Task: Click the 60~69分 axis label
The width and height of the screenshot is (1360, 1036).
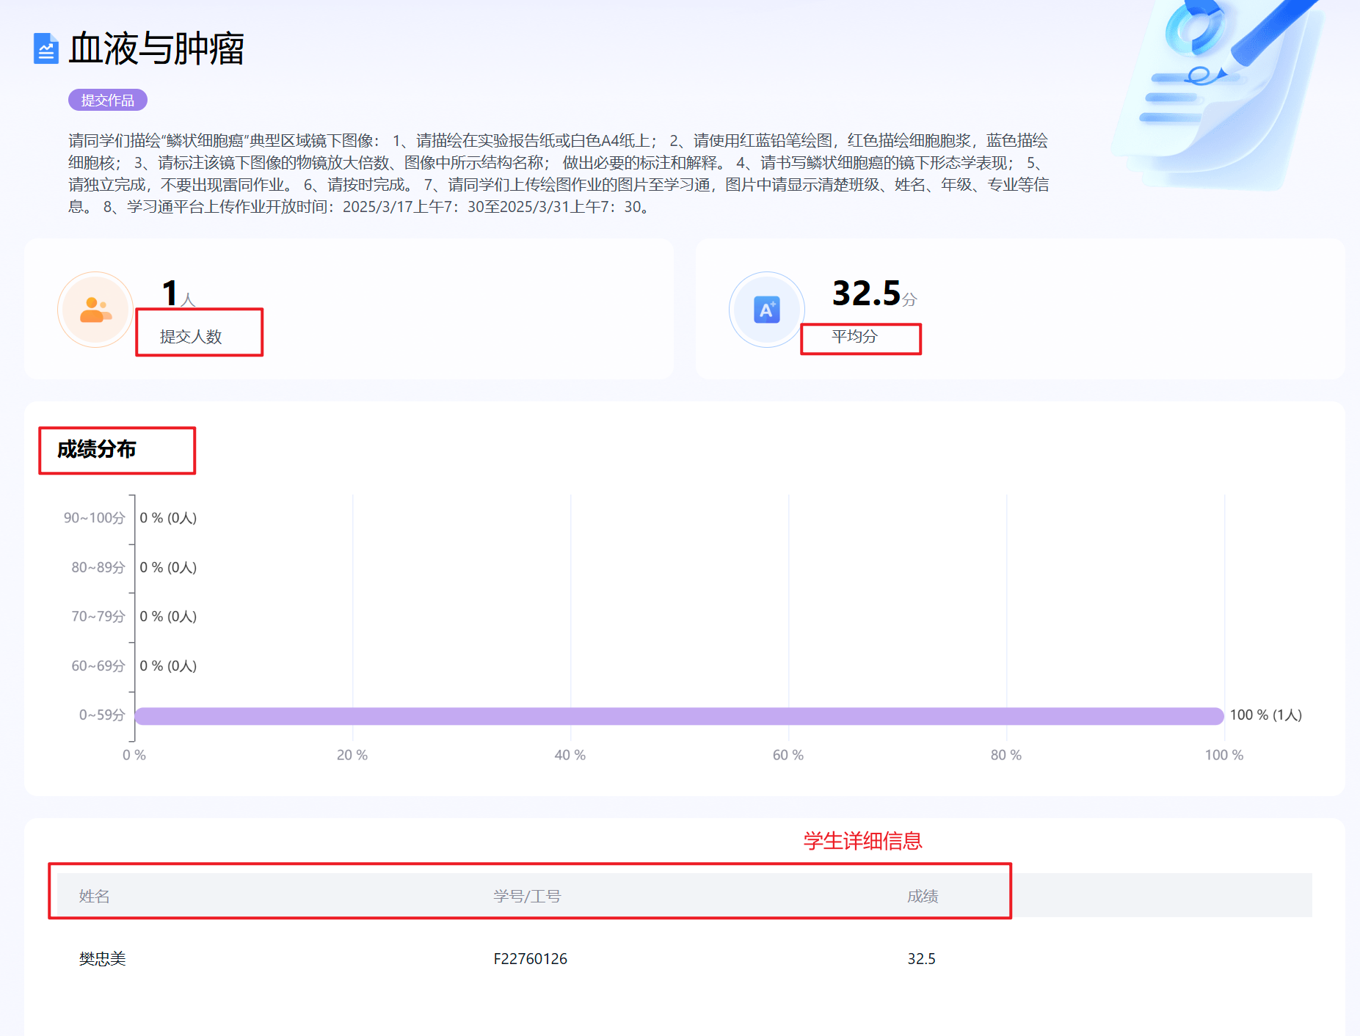Action: tap(98, 666)
